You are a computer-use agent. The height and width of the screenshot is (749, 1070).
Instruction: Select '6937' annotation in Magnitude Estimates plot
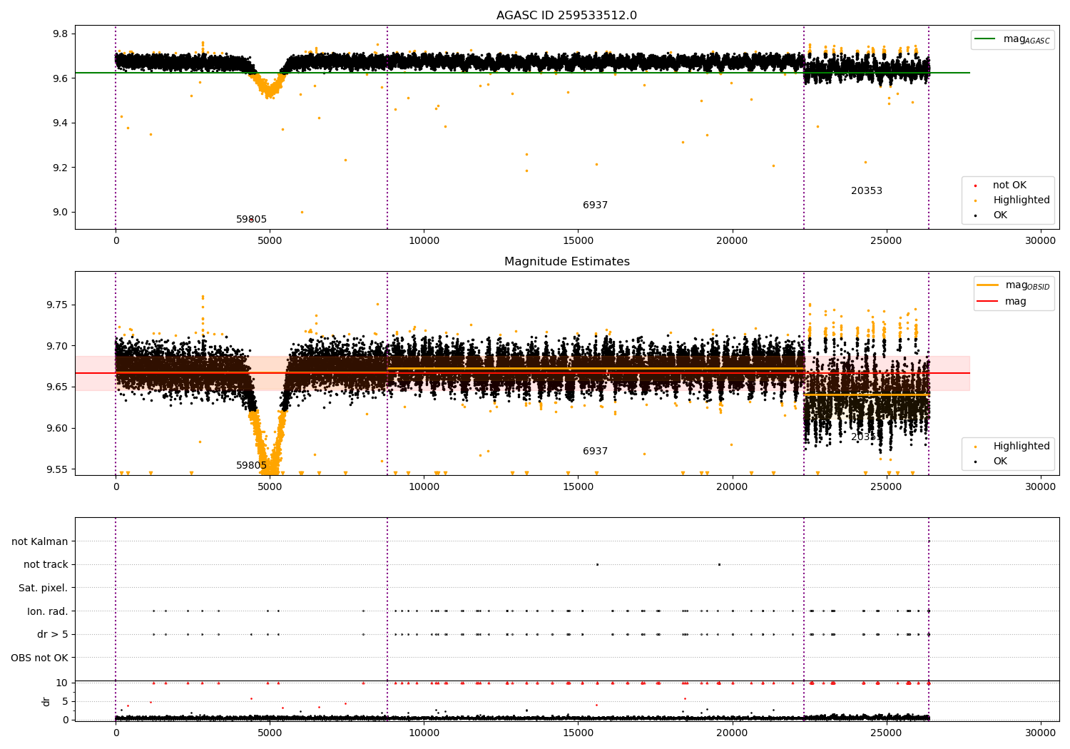(x=595, y=452)
